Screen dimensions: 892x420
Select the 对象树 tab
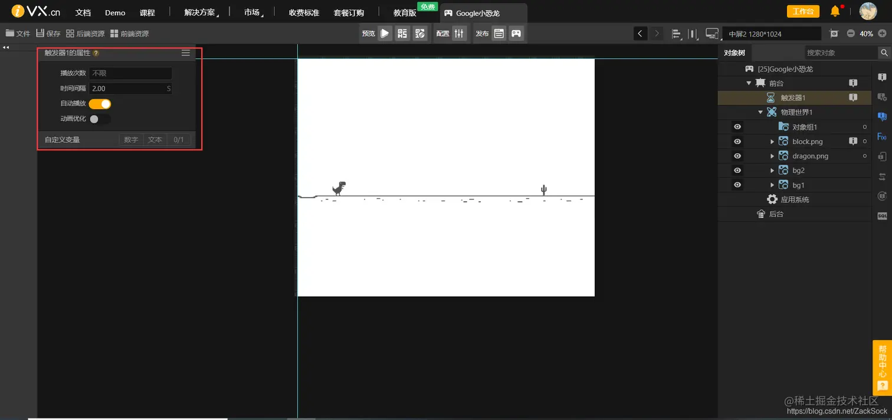pos(734,52)
